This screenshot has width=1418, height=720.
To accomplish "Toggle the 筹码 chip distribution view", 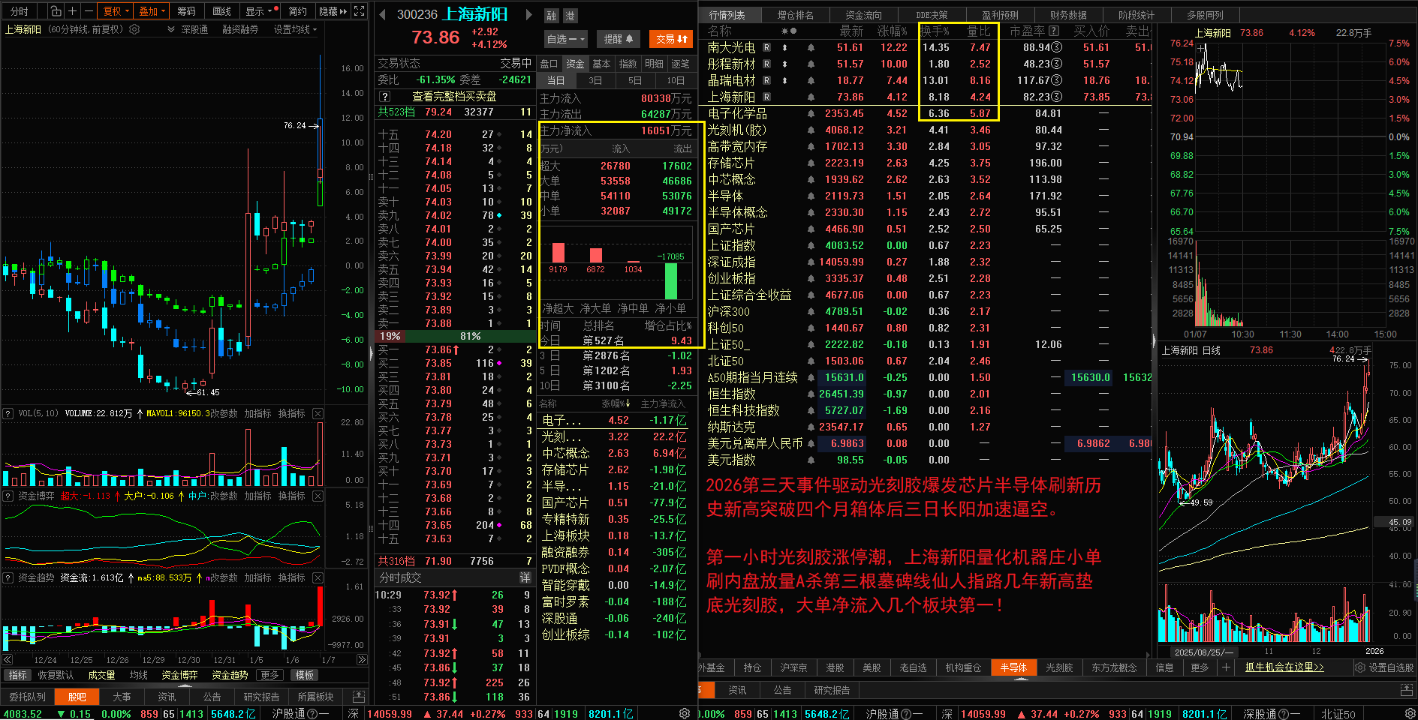I will click(x=186, y=11).
